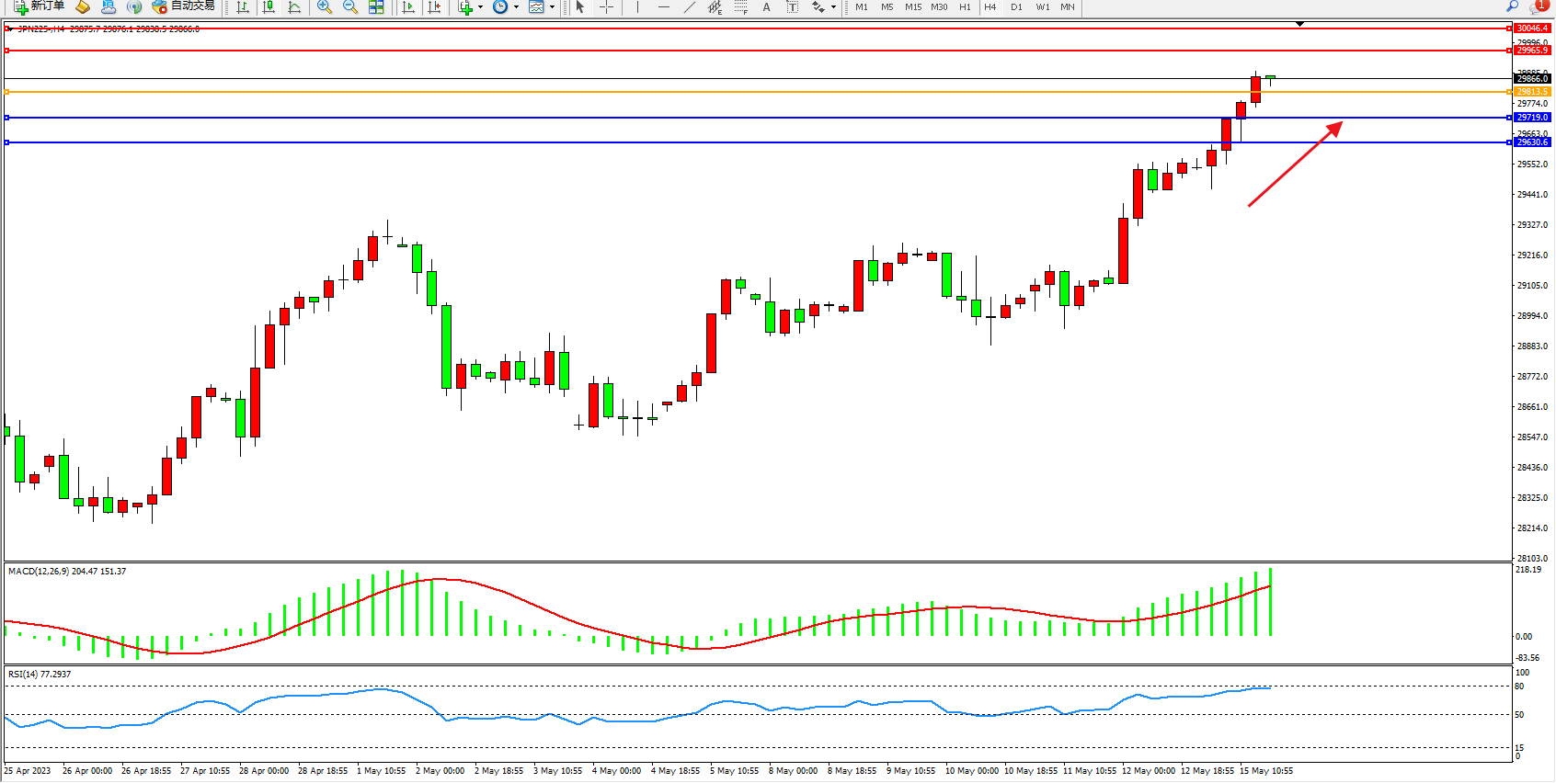Expand the periodicity clock dropdown
The image size is (1556, 783).
click(516, 7)
